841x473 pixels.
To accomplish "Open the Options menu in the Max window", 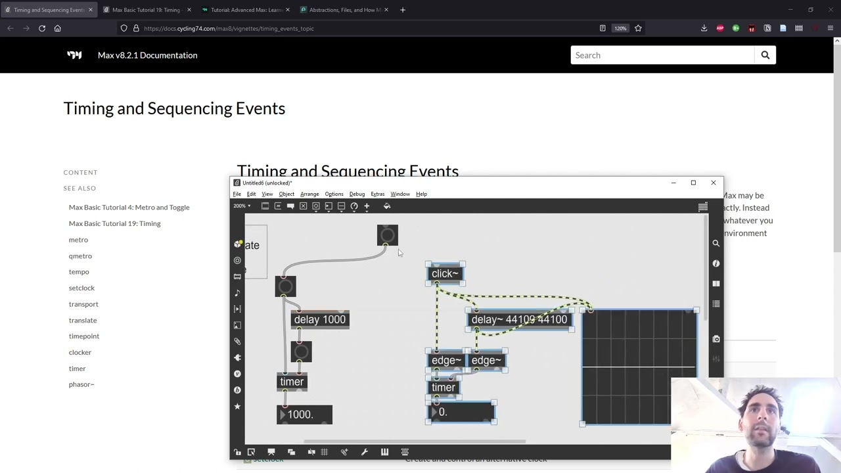I will [334, 194].
